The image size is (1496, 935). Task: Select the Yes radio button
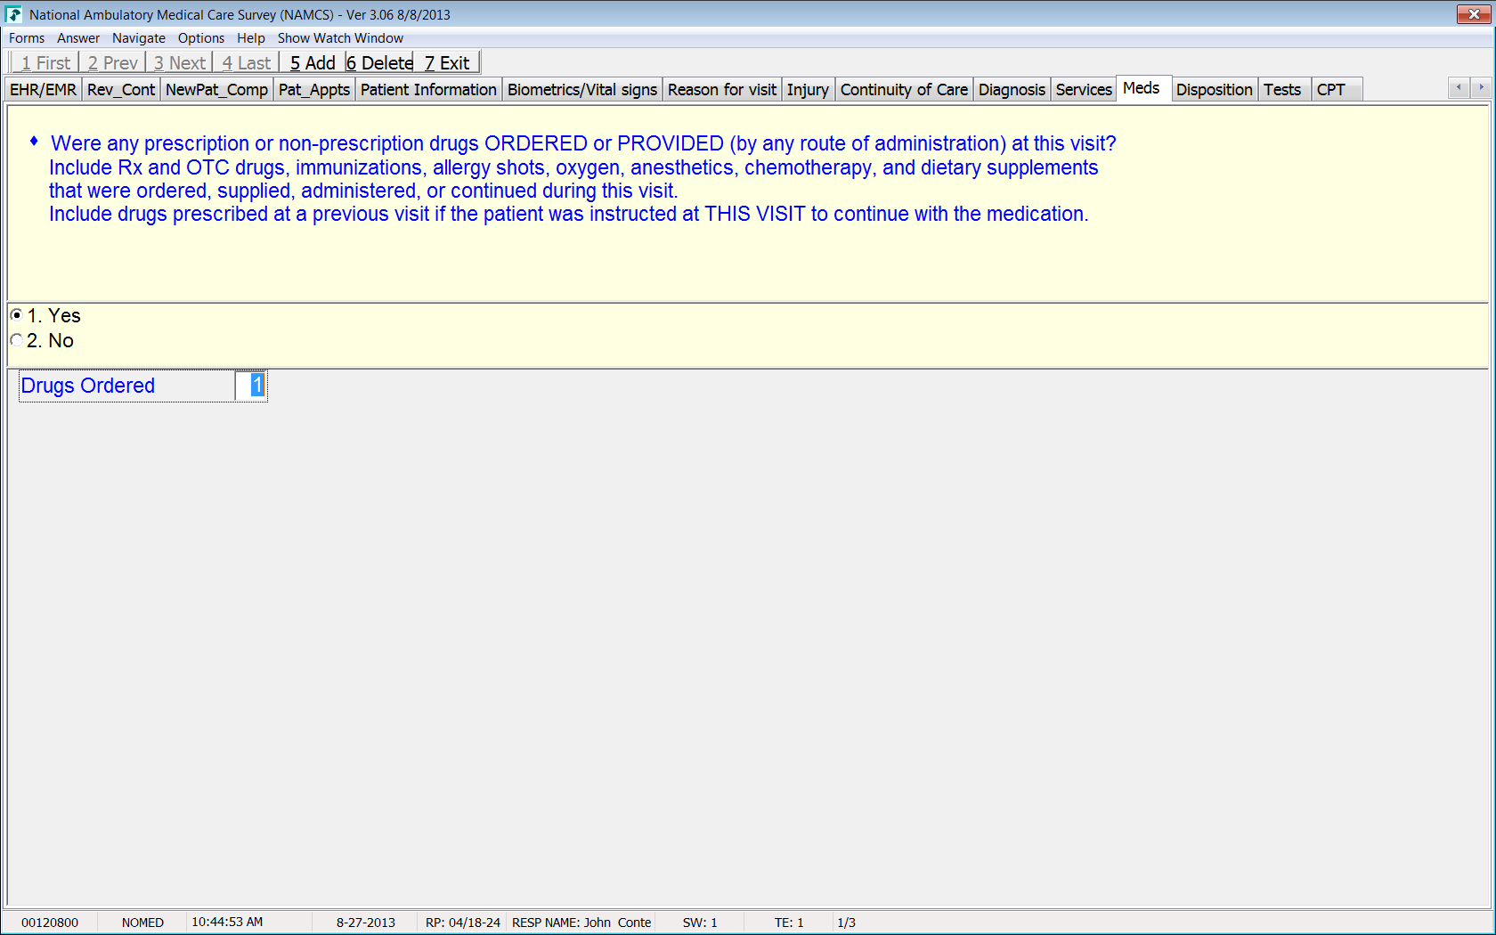(x=16, y=315)
